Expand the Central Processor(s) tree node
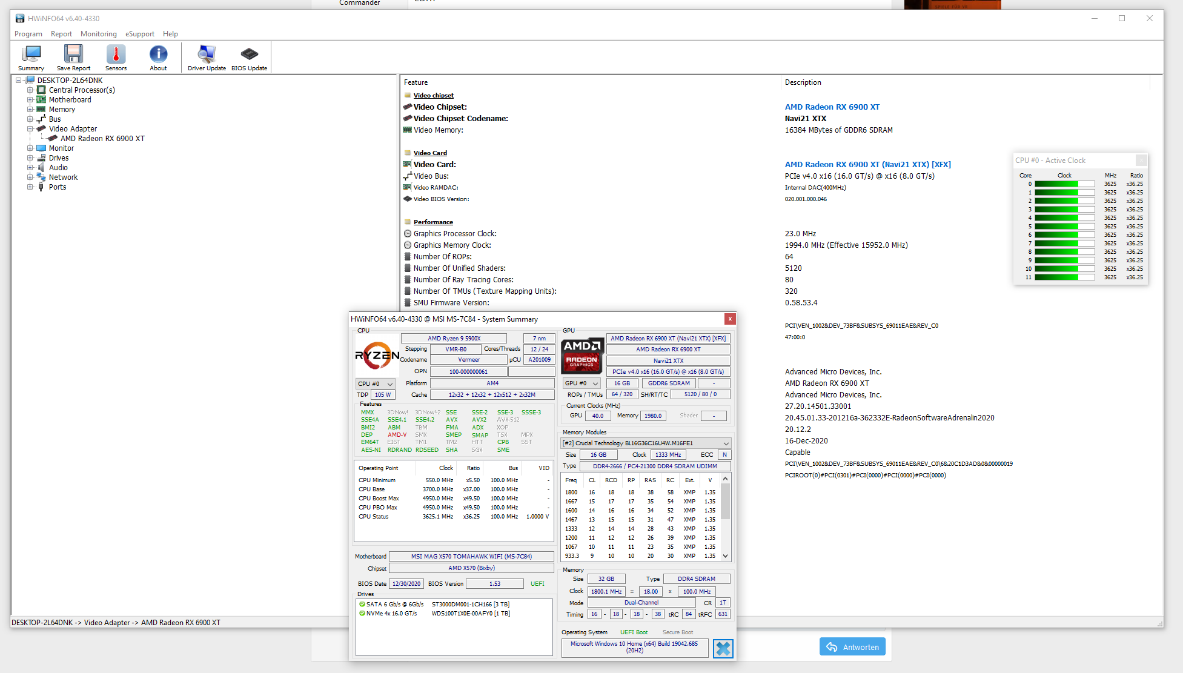Image resolution: width=1183 pixels, height=673 pixels. point(30,90)
